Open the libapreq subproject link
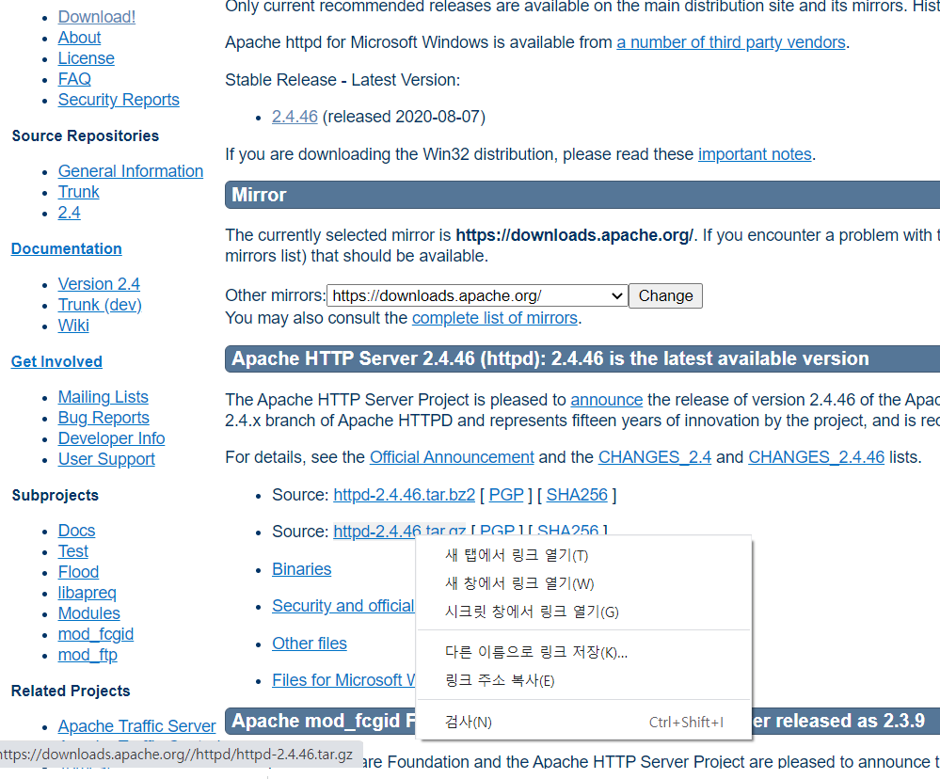The image size is (940, 779). point(87,593)
